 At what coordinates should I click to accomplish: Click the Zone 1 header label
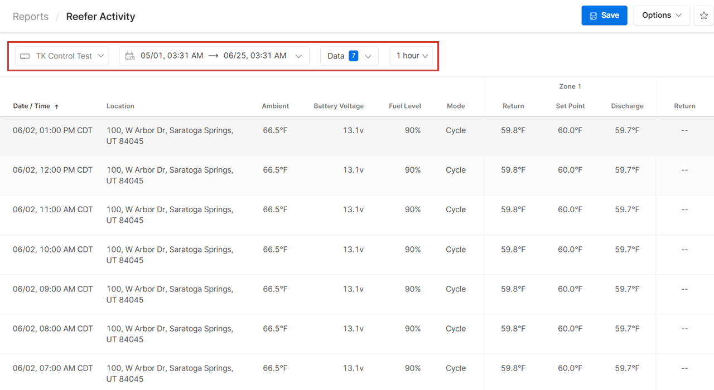570,86
